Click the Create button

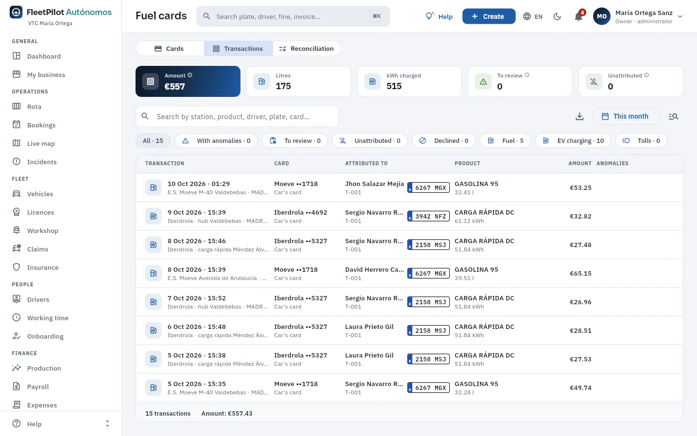pos(488,16)
